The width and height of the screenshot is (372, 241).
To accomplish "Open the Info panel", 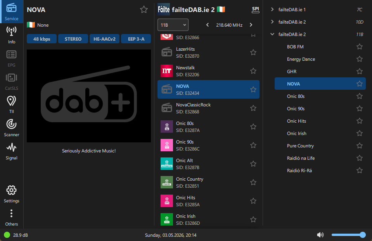I will (11, 35).
